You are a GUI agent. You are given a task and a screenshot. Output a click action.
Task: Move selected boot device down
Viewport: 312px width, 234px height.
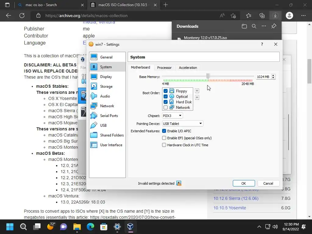point(197,97)
